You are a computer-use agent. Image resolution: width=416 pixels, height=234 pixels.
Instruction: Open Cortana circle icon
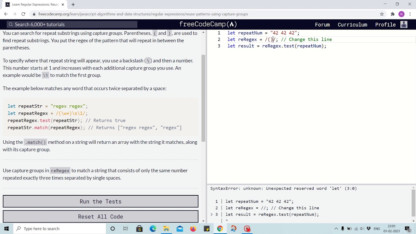click(112, 228)
